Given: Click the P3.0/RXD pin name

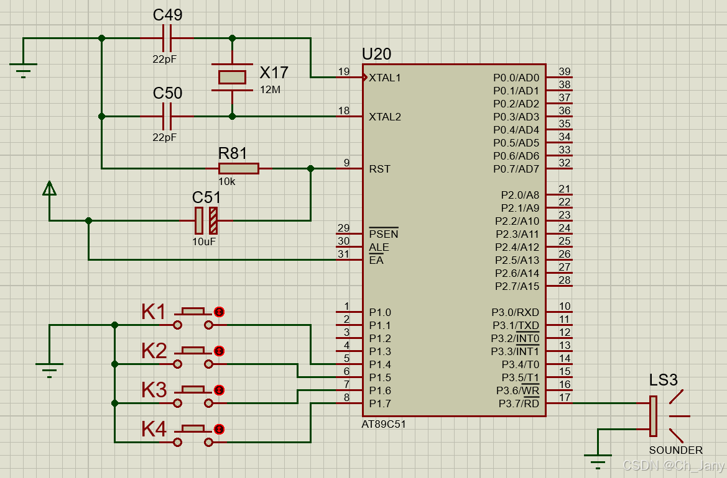Looking at the screenshot, I should pos(516,312).
